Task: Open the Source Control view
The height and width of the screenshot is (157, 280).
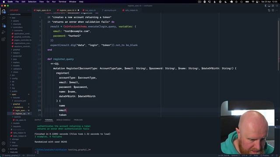Action: [3, 25]
